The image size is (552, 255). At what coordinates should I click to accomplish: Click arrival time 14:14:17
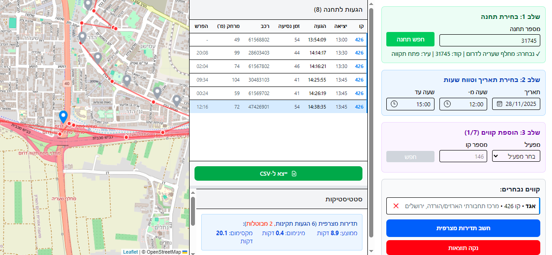pyautogui.click(x=318, y=53)
